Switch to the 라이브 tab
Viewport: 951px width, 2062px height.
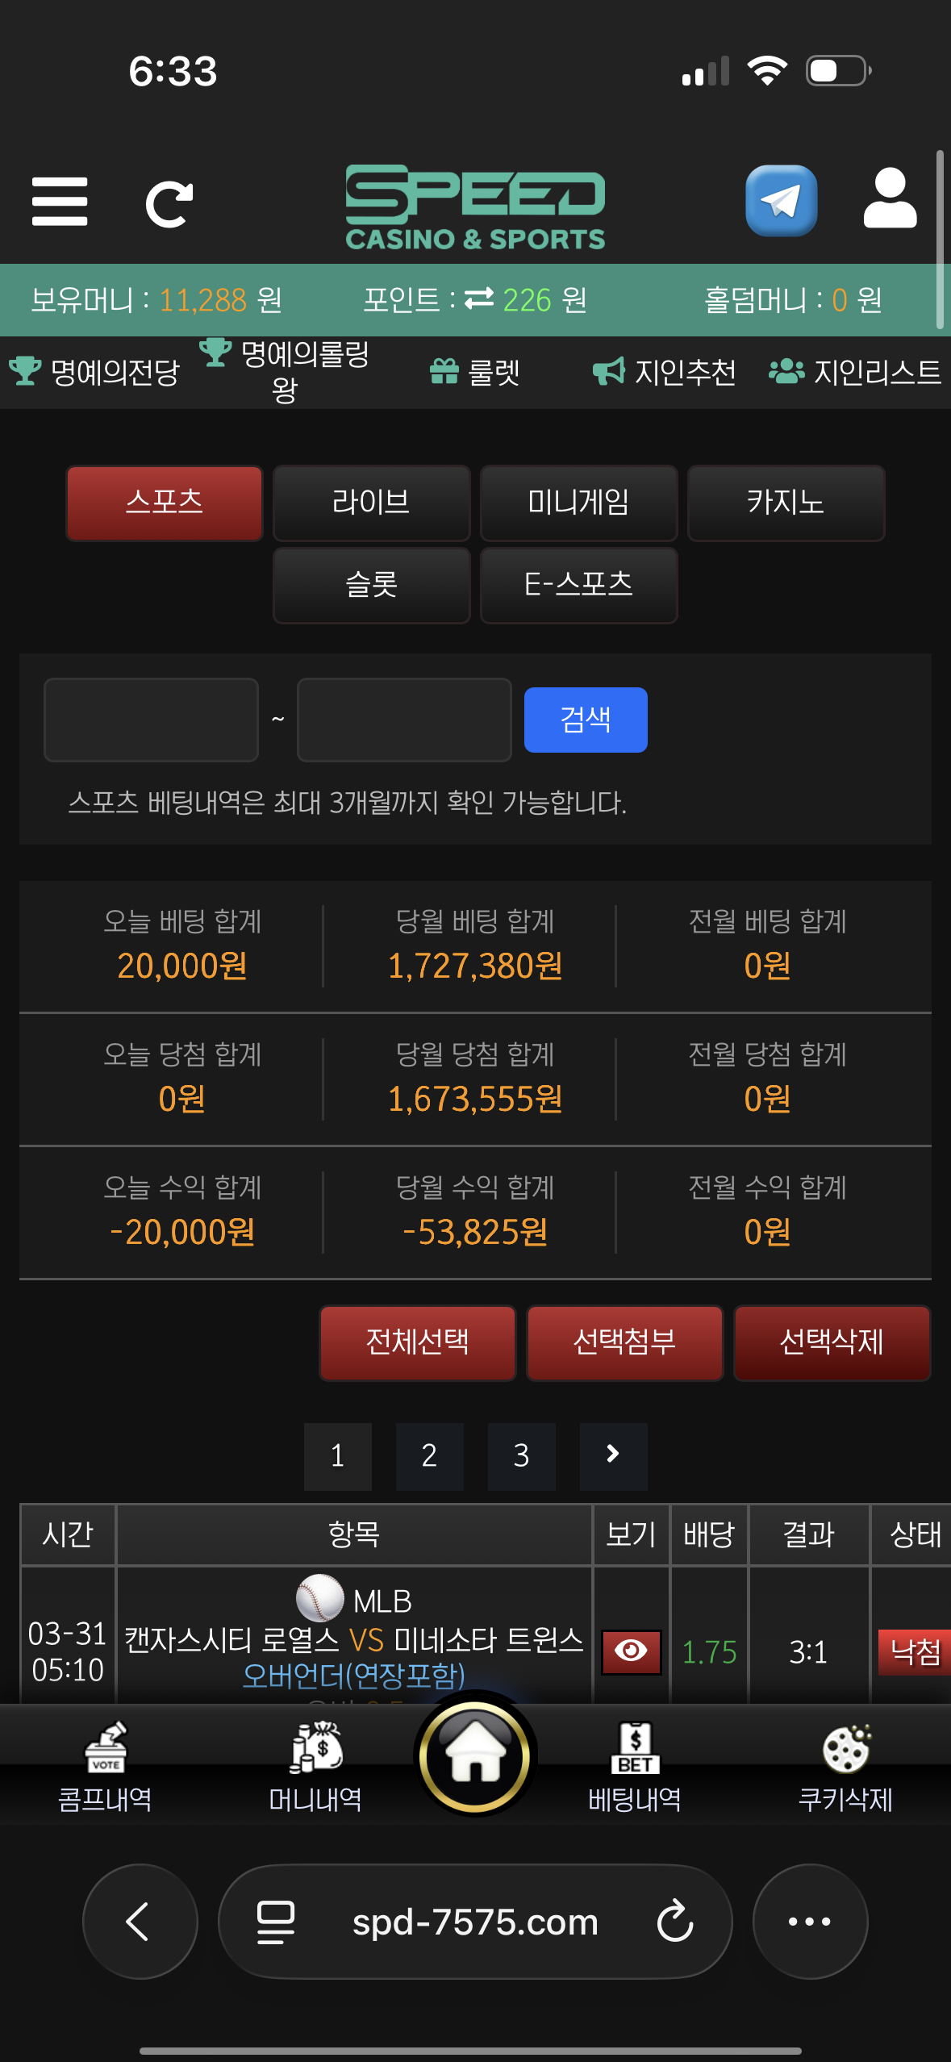pos(371,503)
